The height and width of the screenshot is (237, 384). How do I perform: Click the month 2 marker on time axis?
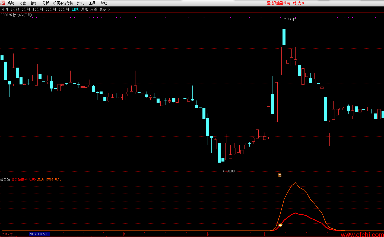coord(208,234)
